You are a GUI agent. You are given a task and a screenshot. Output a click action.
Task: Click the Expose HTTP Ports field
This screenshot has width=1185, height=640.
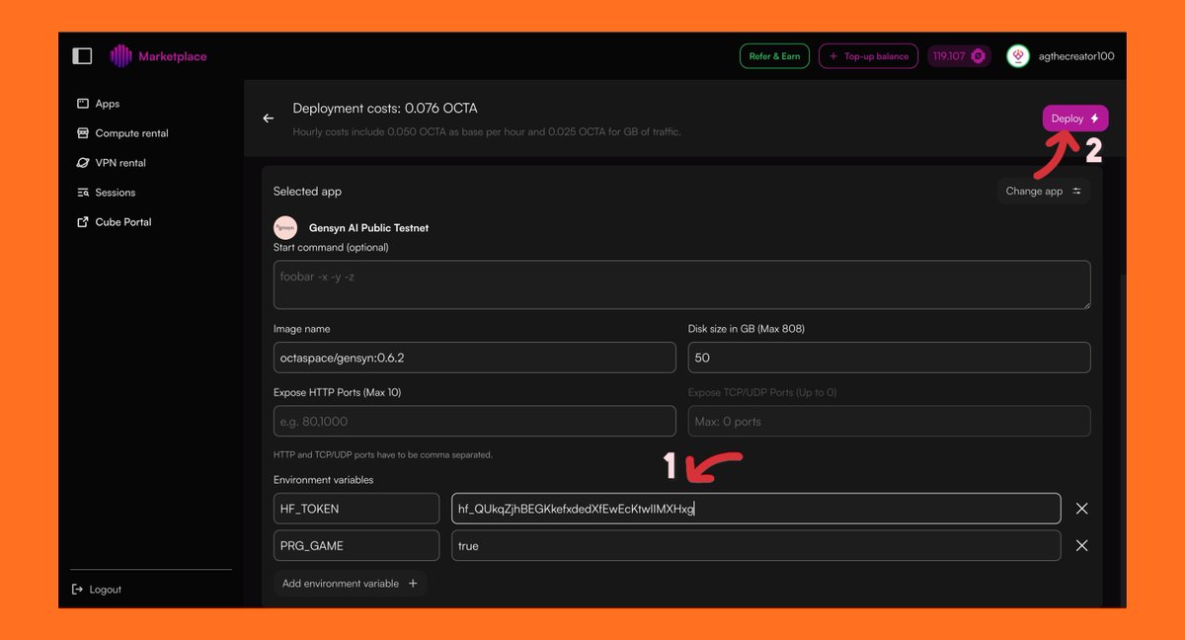click(475, 421)
